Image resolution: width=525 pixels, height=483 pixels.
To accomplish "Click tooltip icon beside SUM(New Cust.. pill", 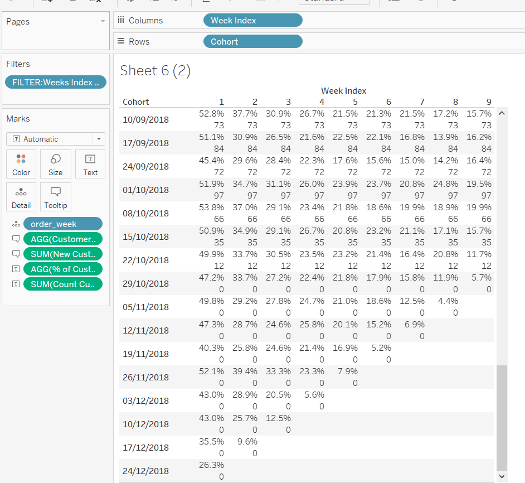I will coord(16,254).
